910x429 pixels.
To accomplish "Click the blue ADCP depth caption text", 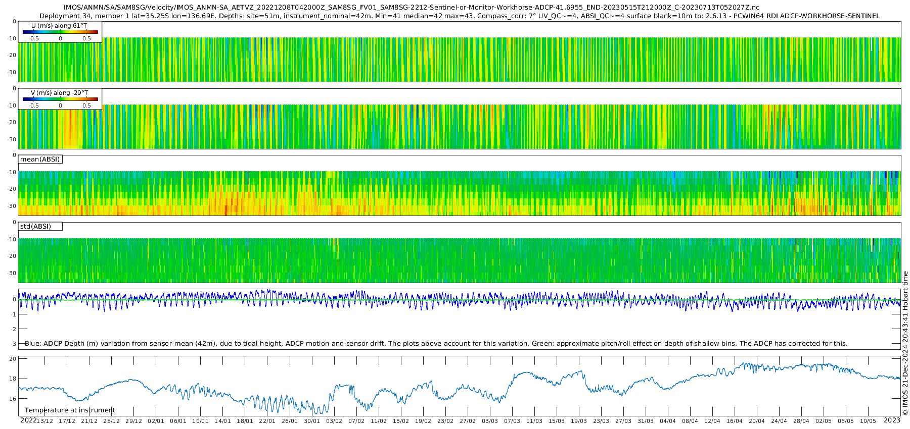I will [436, 344].
